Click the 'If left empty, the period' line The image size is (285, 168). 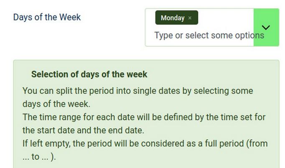pos(145,144)
